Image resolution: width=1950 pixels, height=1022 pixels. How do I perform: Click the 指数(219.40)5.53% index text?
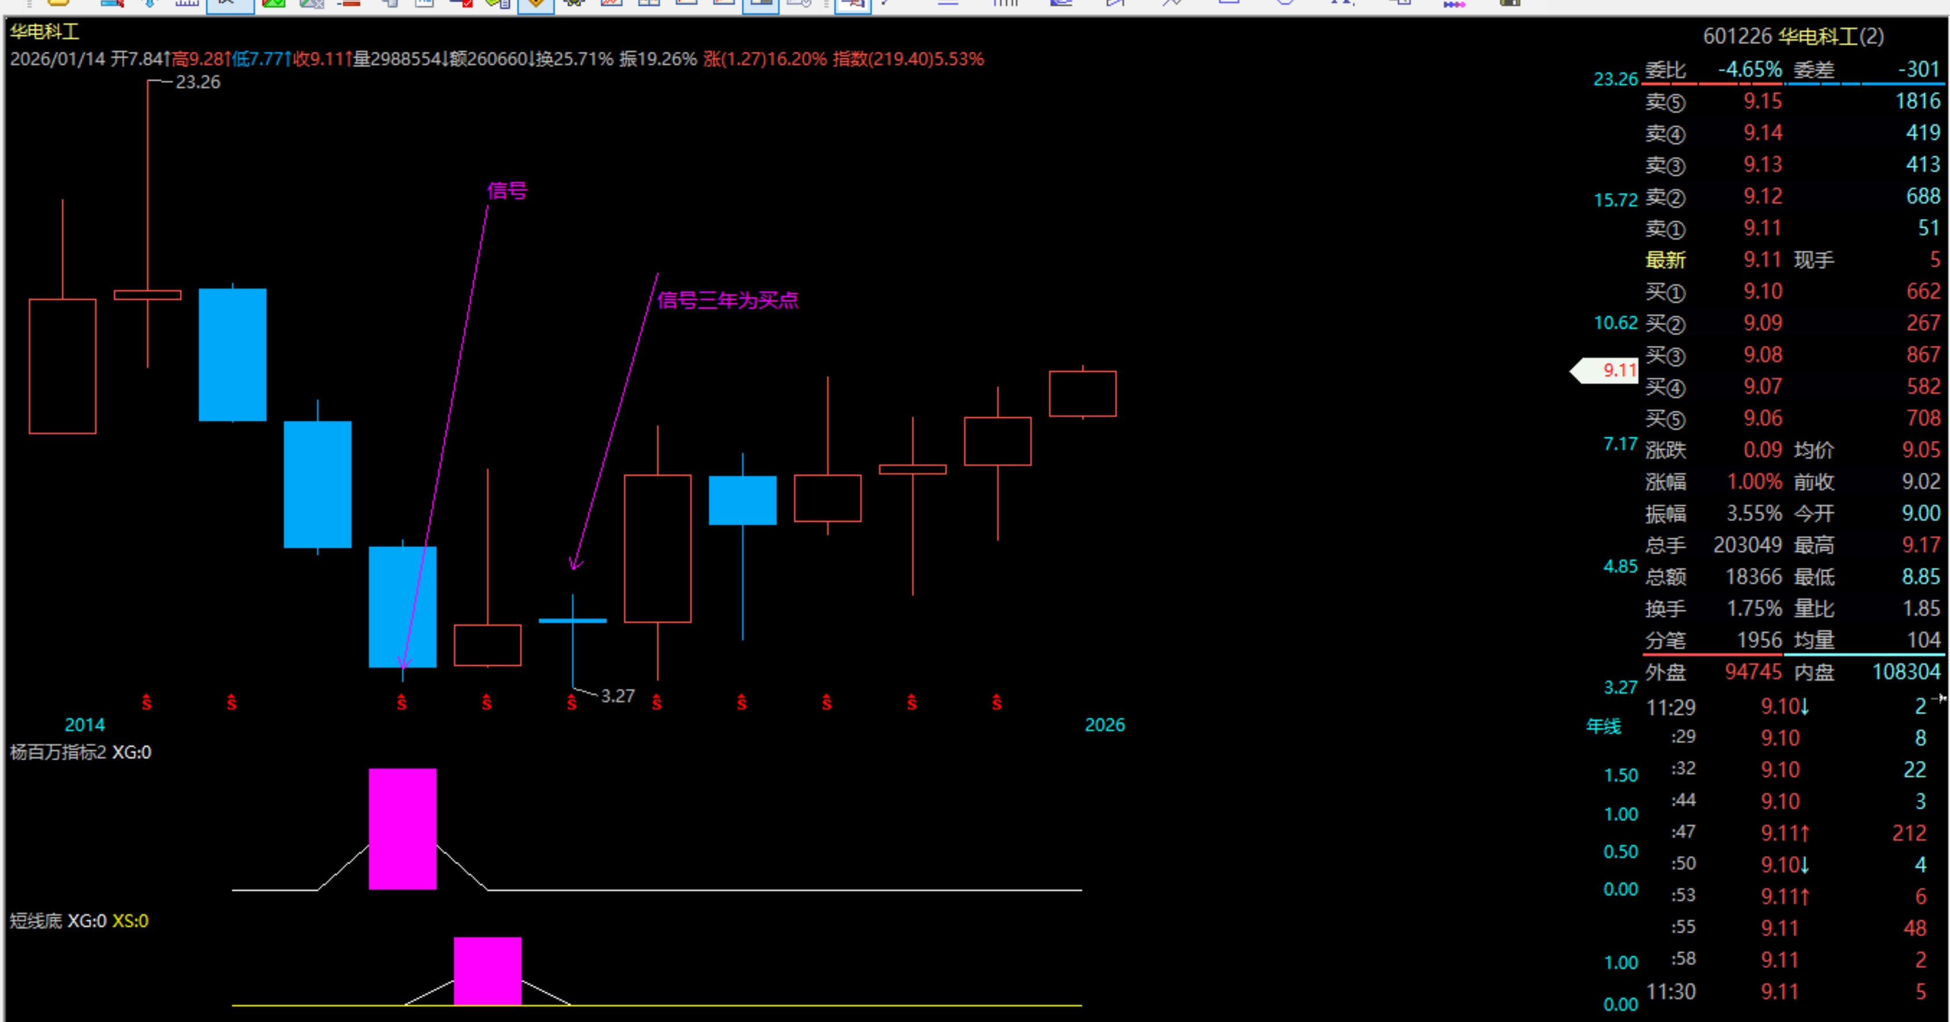click(x=908, y=59)
